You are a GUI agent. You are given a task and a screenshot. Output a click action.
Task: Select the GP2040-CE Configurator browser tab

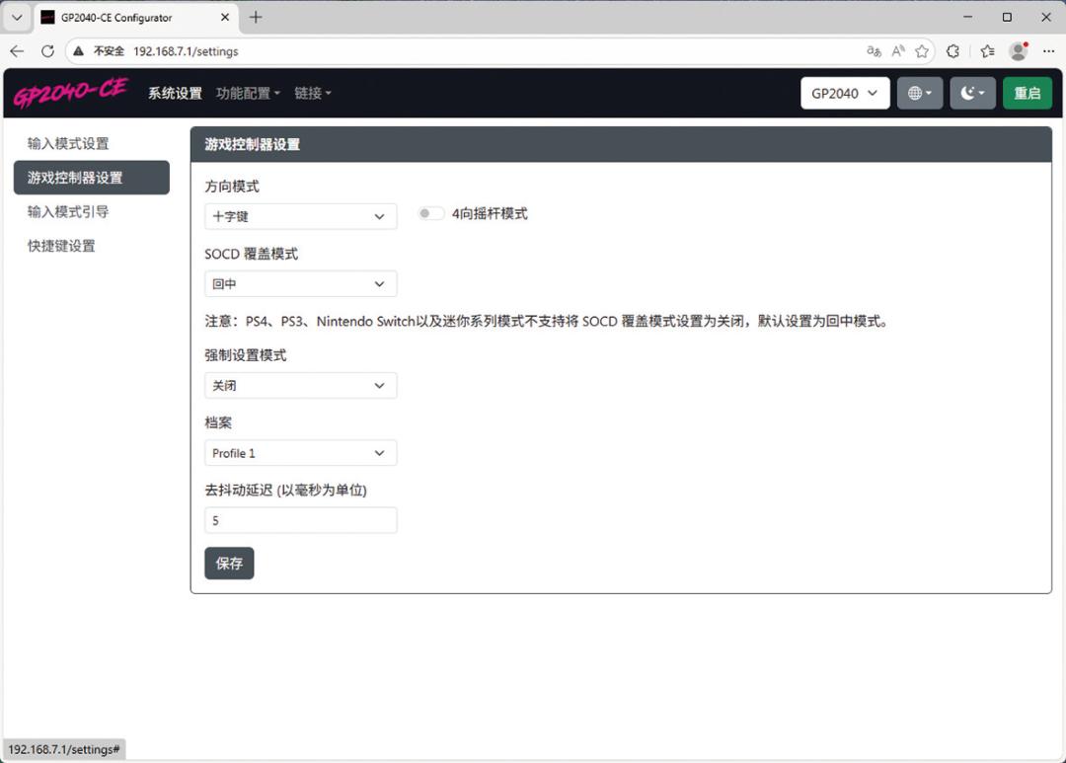134,18
